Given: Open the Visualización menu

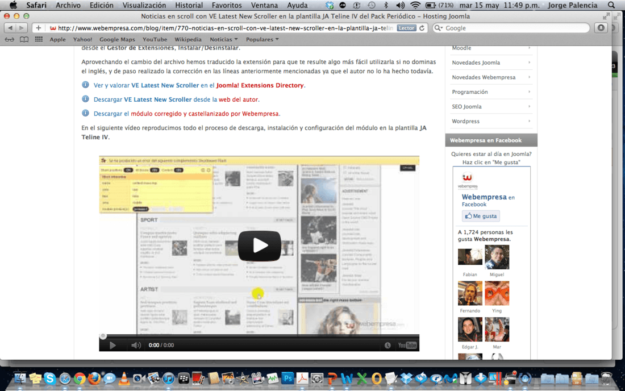Looking at the screenshot, I should pos(144,5).
